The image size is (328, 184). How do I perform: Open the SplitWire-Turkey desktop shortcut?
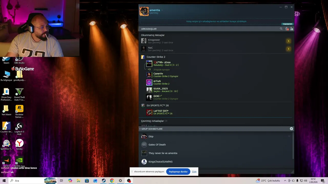(6, 145)
